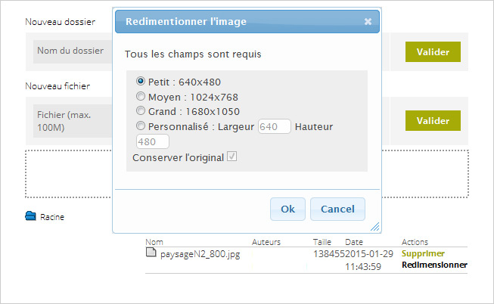494x304 pixels.
Task: Click the Redimensionner action link
Action: point(434,265)
